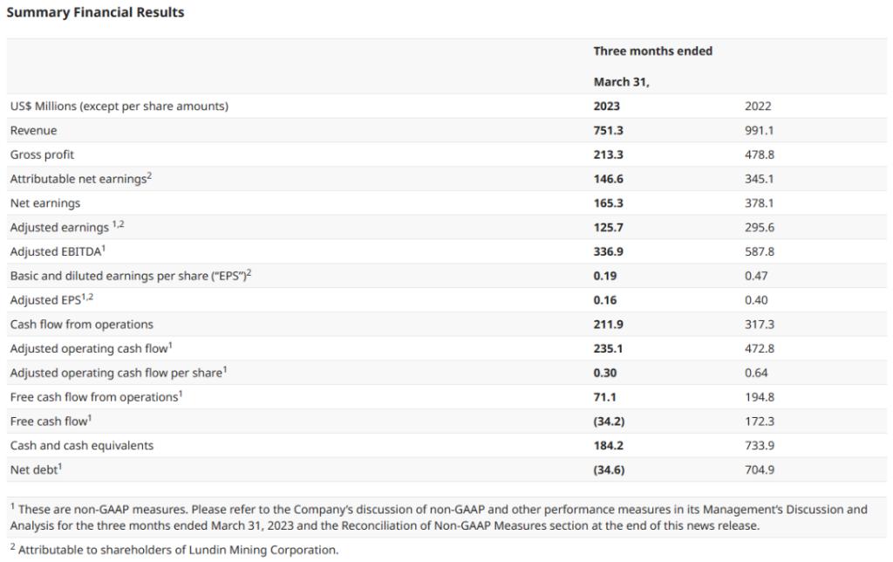The height and width of the screenshot is (562, 893).
Task: Select the 2022 column header
Action: [758, 106]
